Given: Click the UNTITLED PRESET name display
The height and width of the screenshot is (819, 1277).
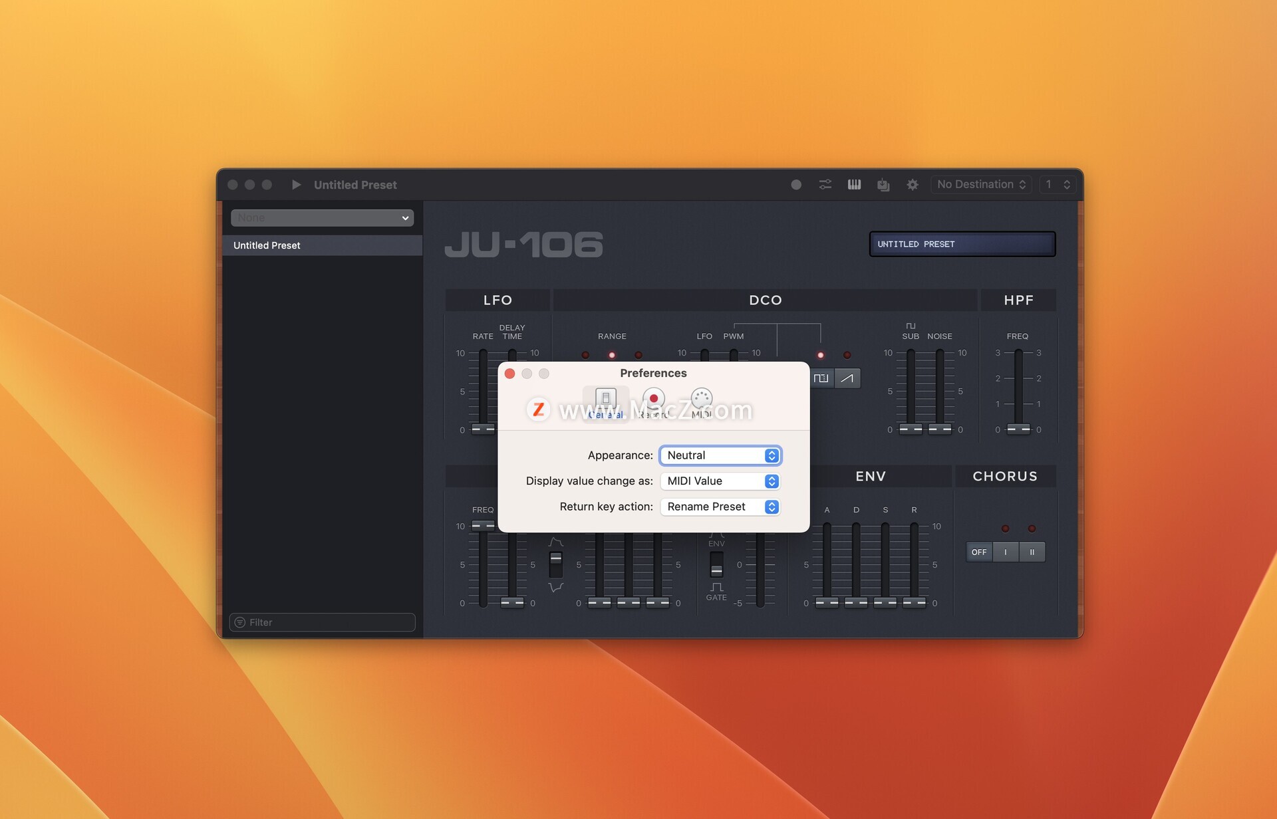Looking at the screenshot, I should [962, 244].
